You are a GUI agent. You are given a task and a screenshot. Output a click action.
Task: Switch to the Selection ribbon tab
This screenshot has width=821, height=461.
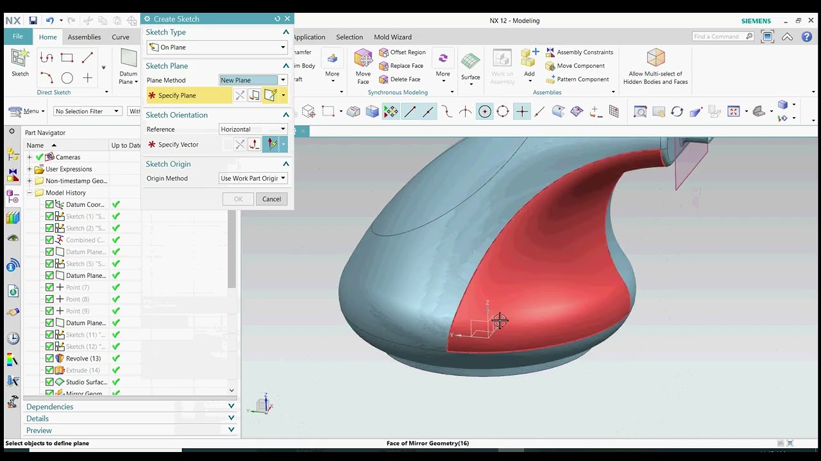(x=350, y=37)
